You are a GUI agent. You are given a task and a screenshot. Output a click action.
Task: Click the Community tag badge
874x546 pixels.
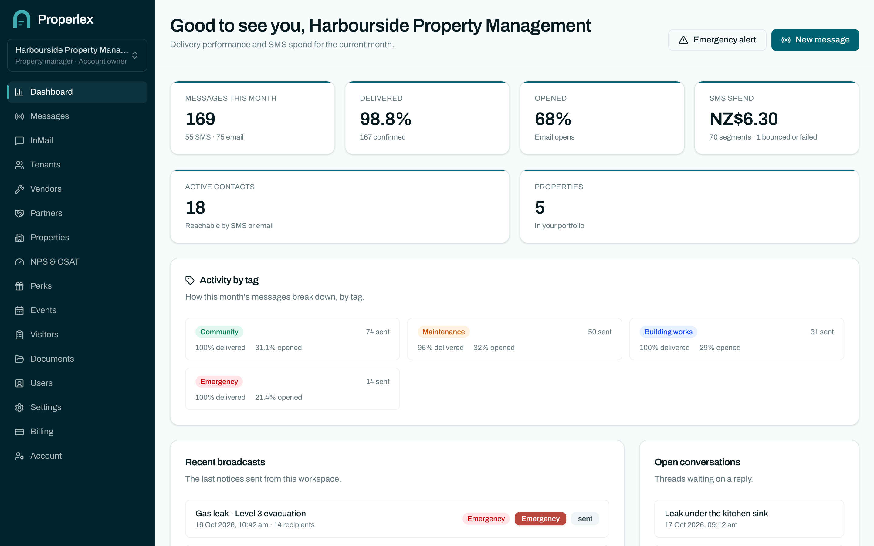[219, 332]
